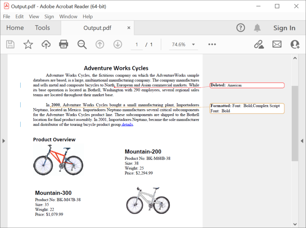Open the Find text magnifier tool
This screenshot has width=306, height=228.
pos(82,44)
